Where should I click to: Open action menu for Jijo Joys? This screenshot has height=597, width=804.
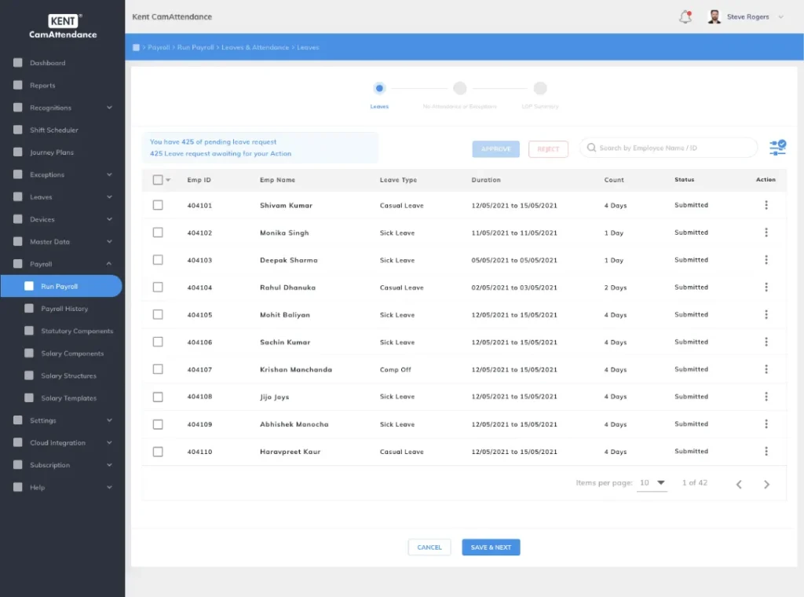point(766,397)
